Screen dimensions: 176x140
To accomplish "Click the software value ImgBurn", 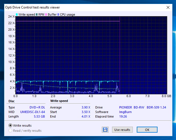I will coord(125,112).
